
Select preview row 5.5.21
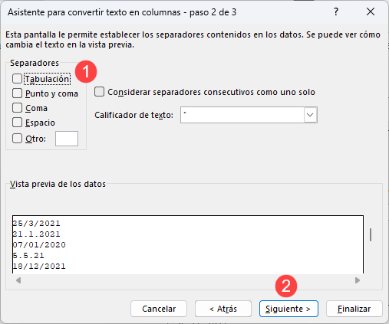click(28, 256)
